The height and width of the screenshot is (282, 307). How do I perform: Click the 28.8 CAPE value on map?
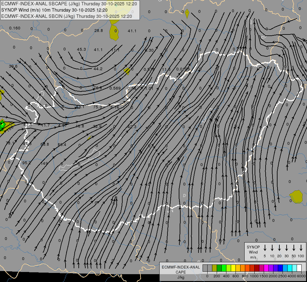[98, 30]
